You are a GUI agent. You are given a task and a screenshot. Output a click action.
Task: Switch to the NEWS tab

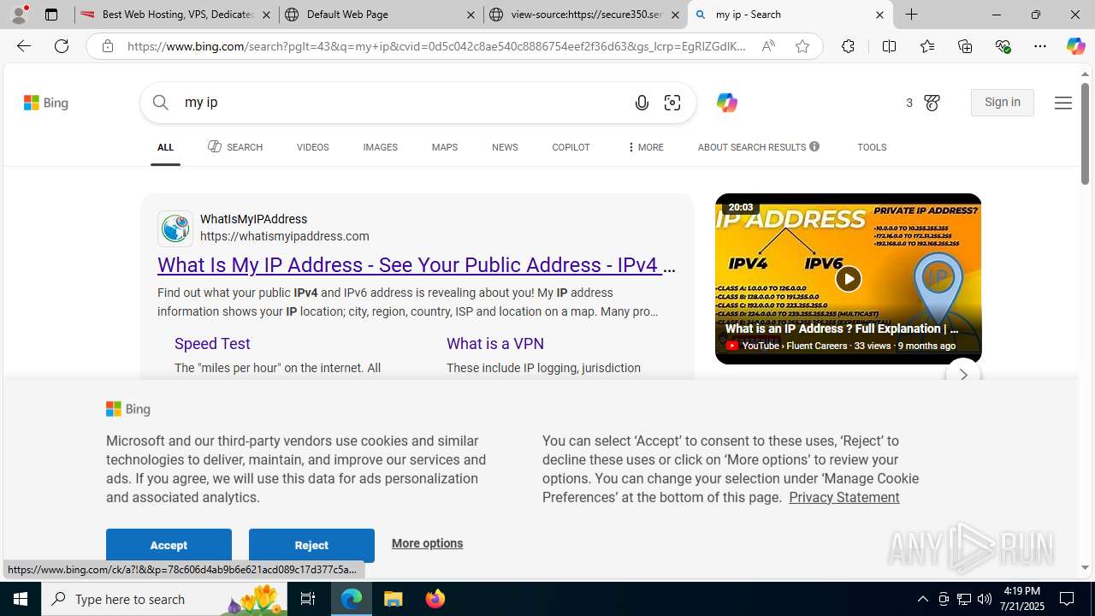tap(505, 147)
